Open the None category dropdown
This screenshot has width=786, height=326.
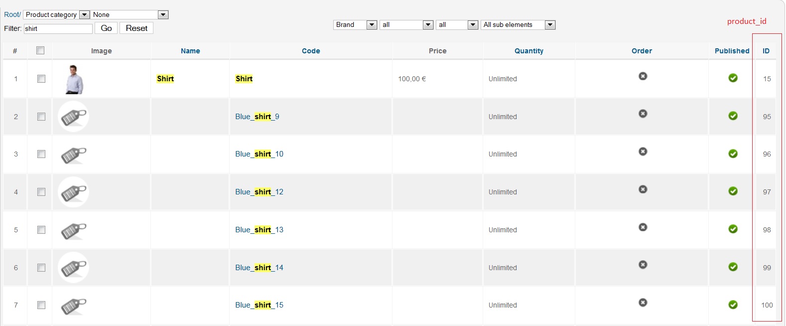coord(130,14)
